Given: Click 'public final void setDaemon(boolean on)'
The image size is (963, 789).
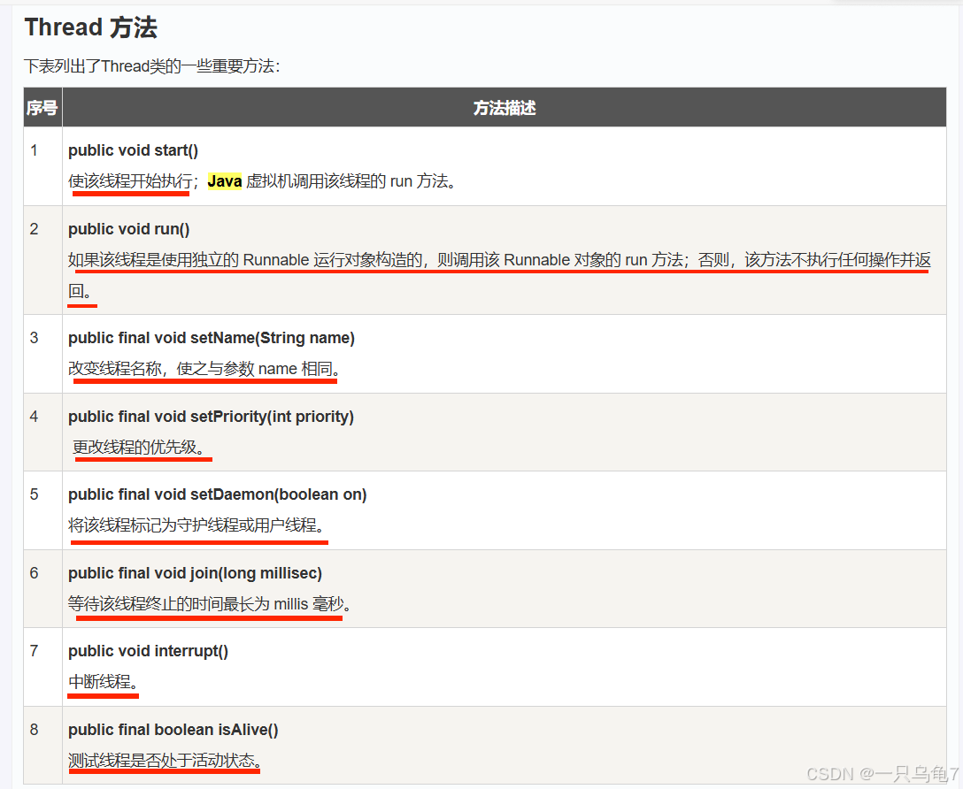Looking at the screenshot, I should click(x=218, y=494).
